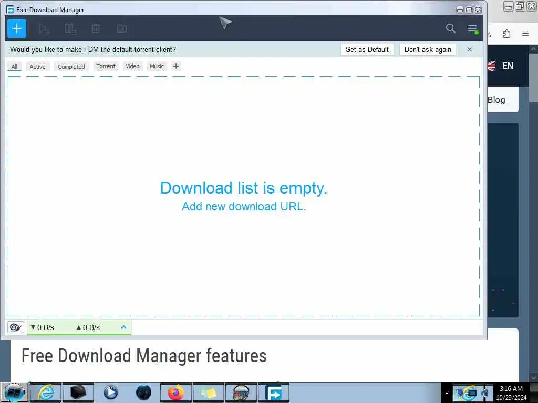The width and height of the screenshot is (538, 403).
Task: Open browser extensions puzzle icon
Action: pyautogui.click(x=507, y=34)
